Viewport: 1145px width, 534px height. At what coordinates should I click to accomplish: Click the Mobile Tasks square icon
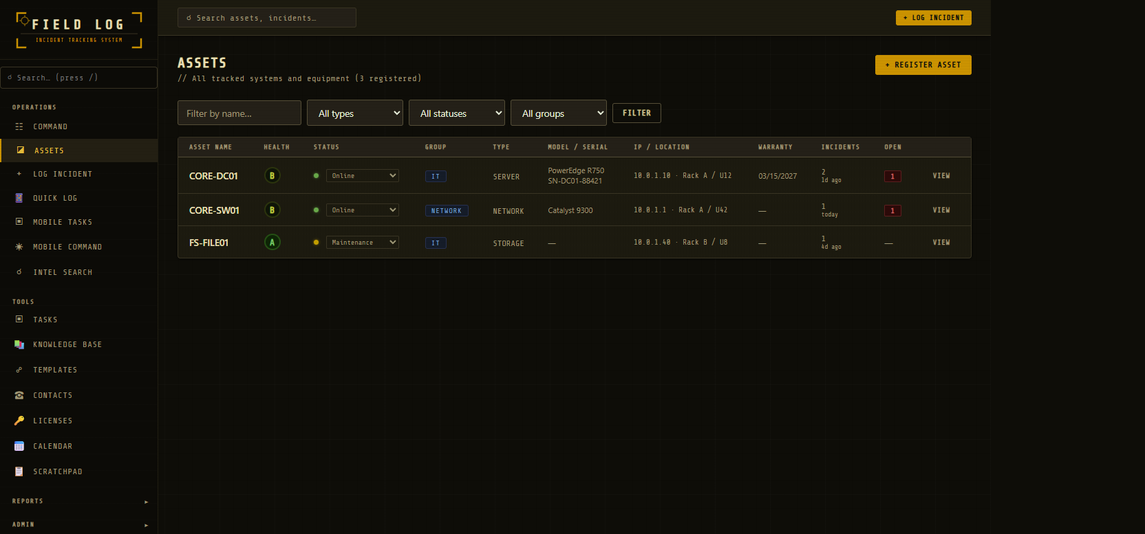[19, 222]
